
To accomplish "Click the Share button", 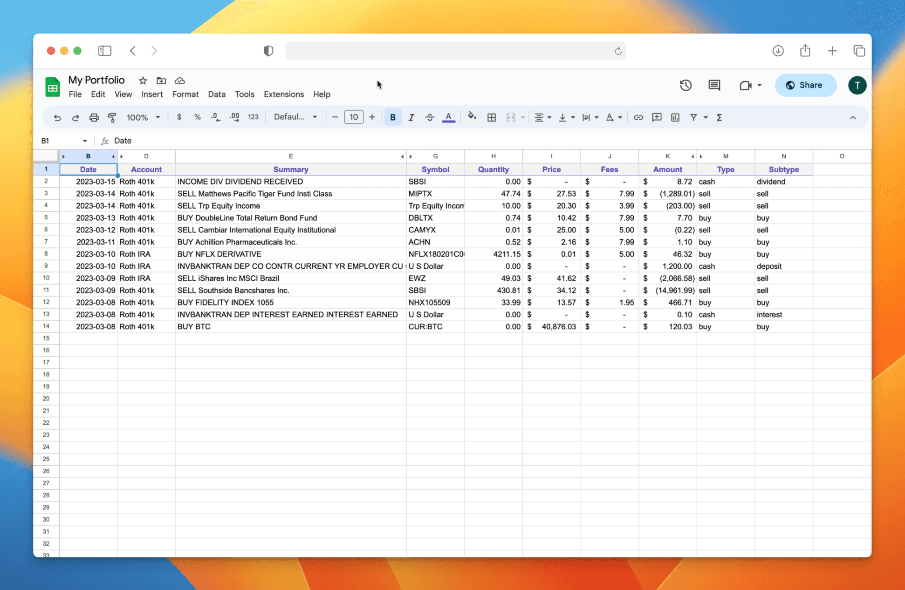I will pos(806,85).
